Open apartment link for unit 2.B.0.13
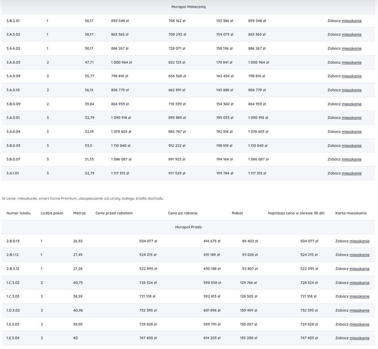 359,241
